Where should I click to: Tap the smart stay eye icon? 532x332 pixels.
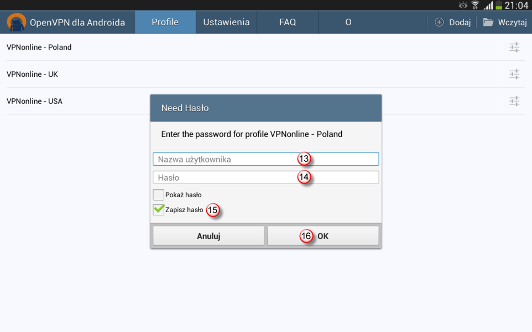point(463,5)
